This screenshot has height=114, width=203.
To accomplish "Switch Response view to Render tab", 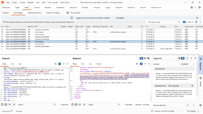I will 99,64.
